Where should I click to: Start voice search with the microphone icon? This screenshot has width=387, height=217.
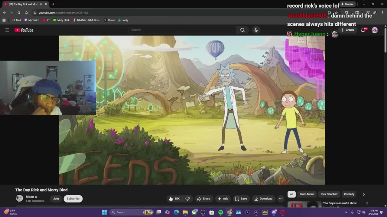tap(256, 30)
